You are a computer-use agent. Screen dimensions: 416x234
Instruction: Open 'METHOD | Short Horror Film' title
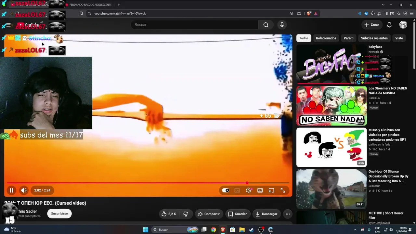(x=386, y=215)
